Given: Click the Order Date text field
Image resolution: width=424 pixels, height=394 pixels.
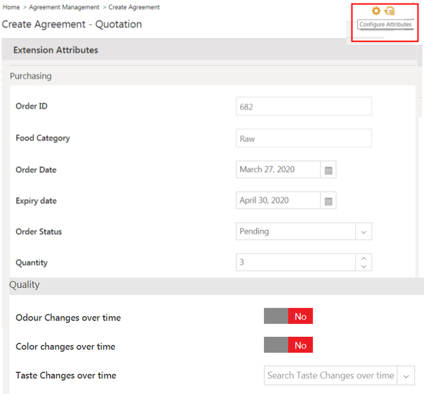Looking at the screenshot, I should point(278,170).
